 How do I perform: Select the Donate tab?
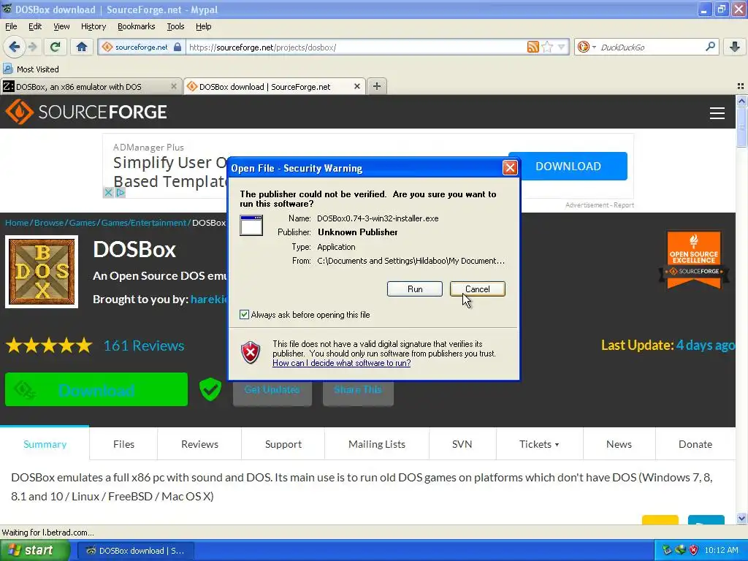[x=695, y=444]
